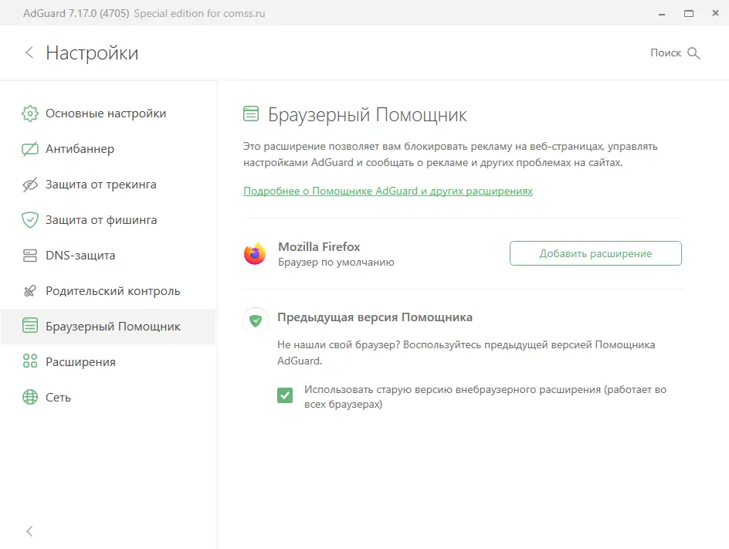This screenshot has width=729, height=549.
Task: Maximize the AdGuard window
Action: tap(689, 13)
